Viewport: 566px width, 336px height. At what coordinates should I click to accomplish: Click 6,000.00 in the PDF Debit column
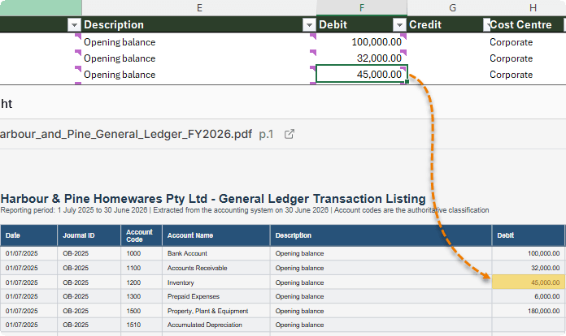546,296
